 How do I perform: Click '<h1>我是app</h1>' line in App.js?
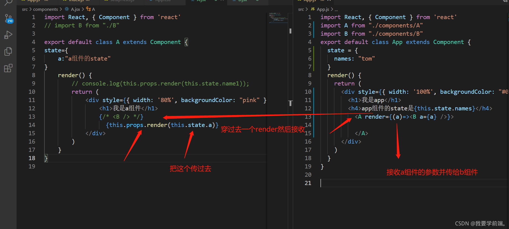(x=374, y=100)
